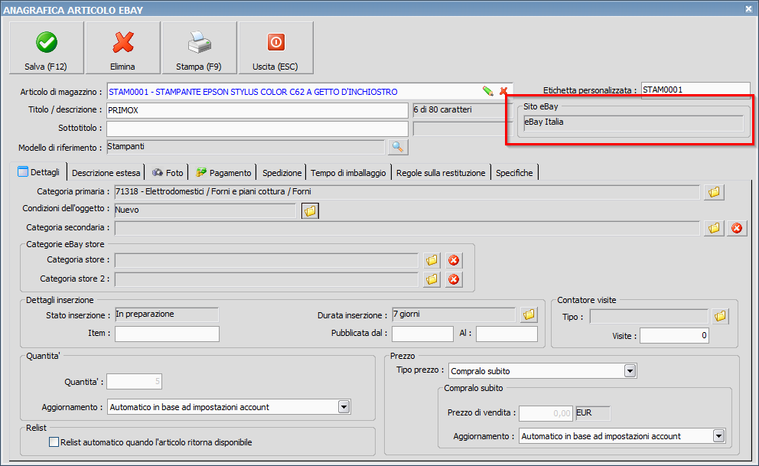Image resolution: width=759 pixels, height=466 pixels.
Task: Delete the record with the Elimina button
Action: click(x=123, y=48)
